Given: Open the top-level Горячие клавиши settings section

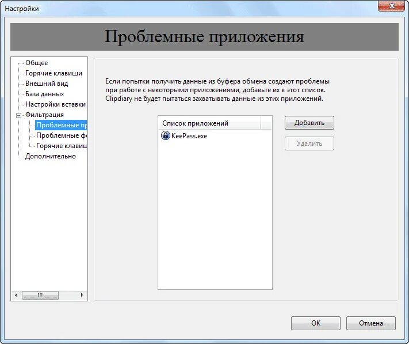Looking at the screenshot, I should point(53,73).
